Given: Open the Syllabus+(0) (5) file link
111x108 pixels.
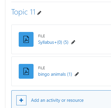Looking at the screenshot, I should [x=53, y=42].
